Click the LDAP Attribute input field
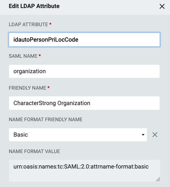The image size is (170, 187). click(x=84, y=40)
